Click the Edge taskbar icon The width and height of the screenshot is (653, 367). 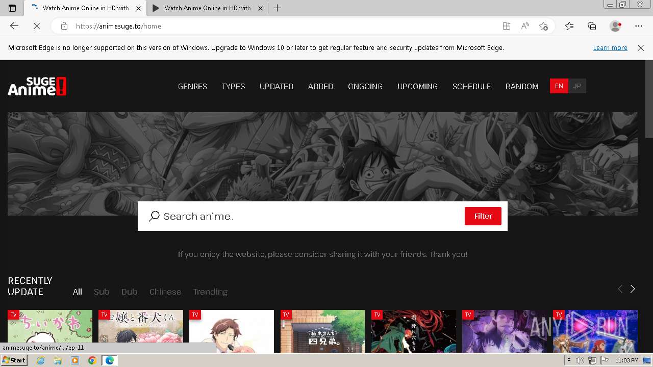pyautogui.click(x=109, y=360)
